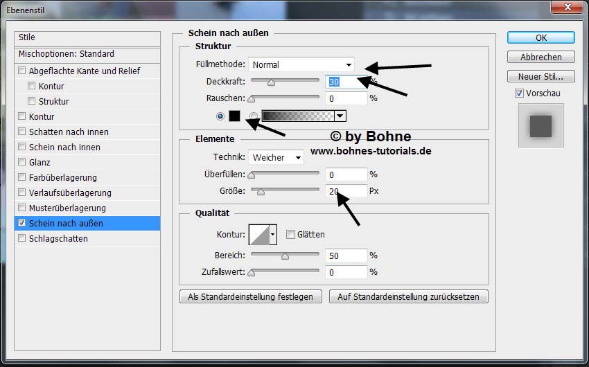Toggle the Vorschau preview checkbox
This screenshot has width=589, height=367.
[x=519, y=93]
